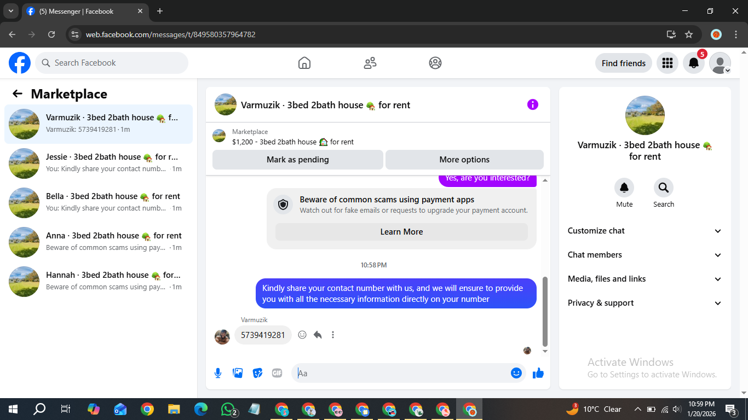Click Learn More about payment scams

pyautogui.click(x=401, y=232)
